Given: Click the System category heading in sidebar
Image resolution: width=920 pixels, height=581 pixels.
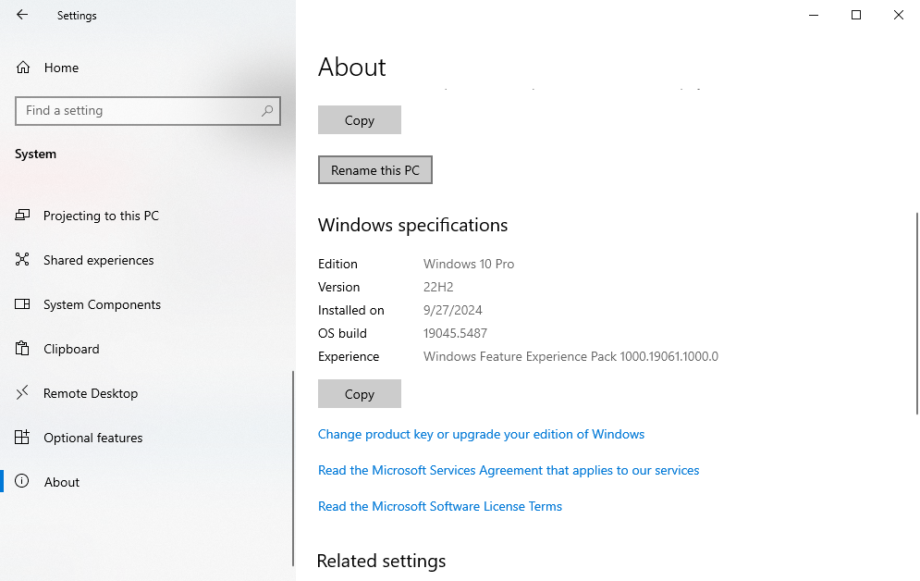Looking at the screenshot, I should (36, 154).
